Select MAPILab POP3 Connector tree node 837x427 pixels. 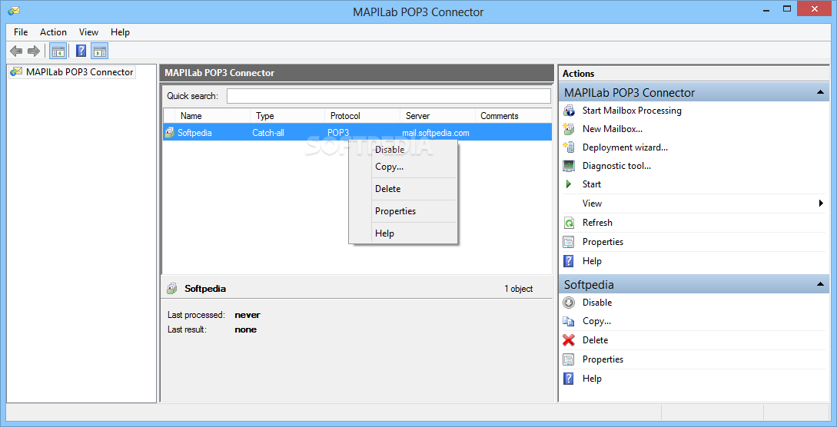coord(79,72)
